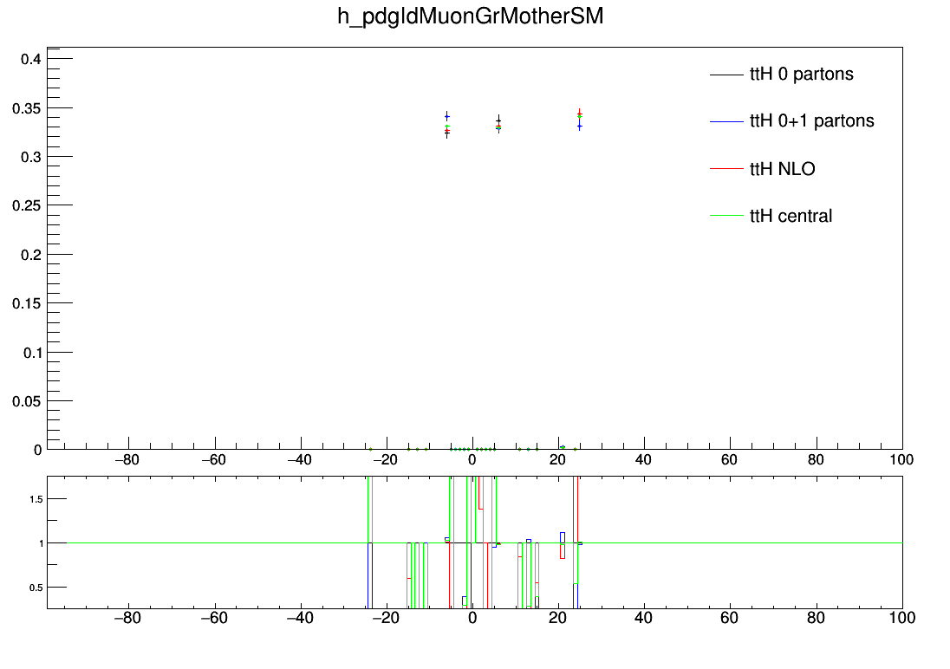Click the −40 label on upper x-axis

(x=299, y=460)
